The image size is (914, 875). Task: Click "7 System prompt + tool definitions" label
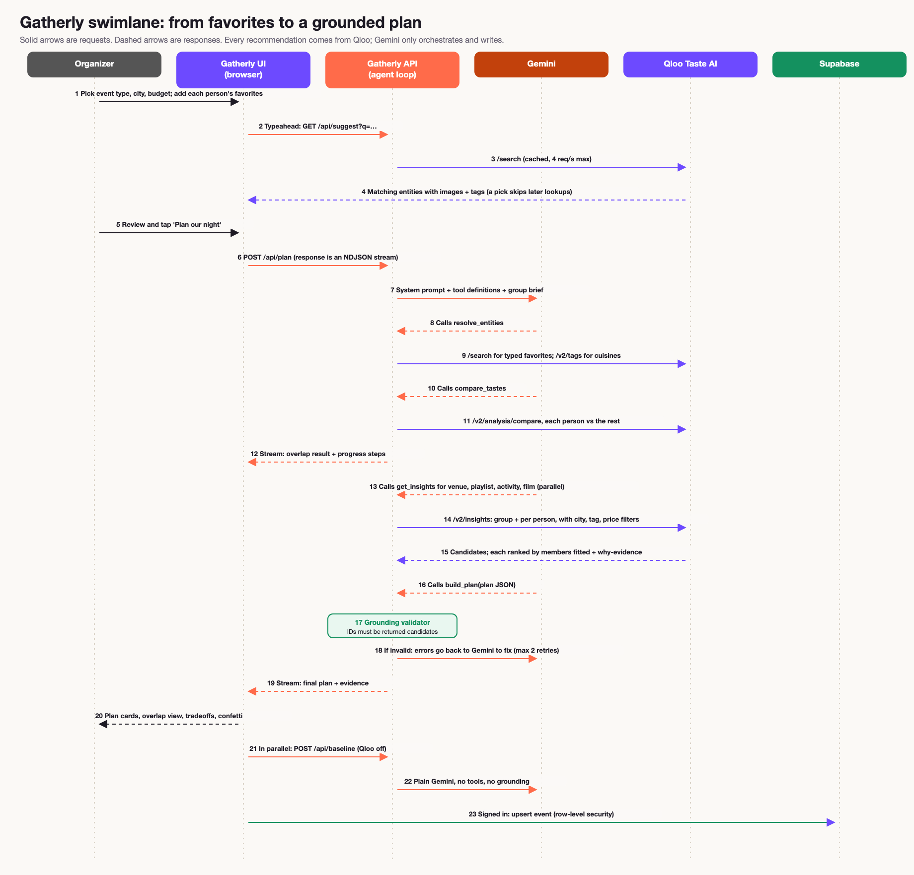(x=467, y=290)
